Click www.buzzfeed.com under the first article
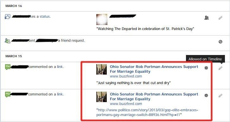The image size is (230, 122). (x=126, y=76)
